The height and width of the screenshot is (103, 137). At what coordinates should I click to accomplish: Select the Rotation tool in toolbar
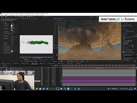click(x=16, y=17)
